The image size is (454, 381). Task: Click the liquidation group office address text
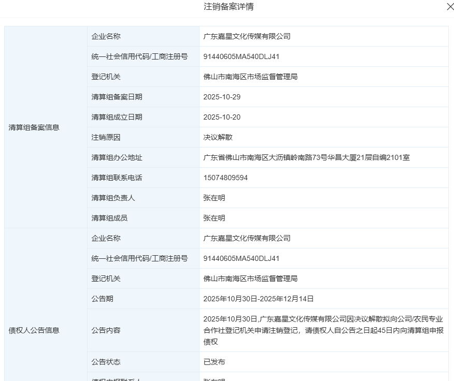[306, 157]
